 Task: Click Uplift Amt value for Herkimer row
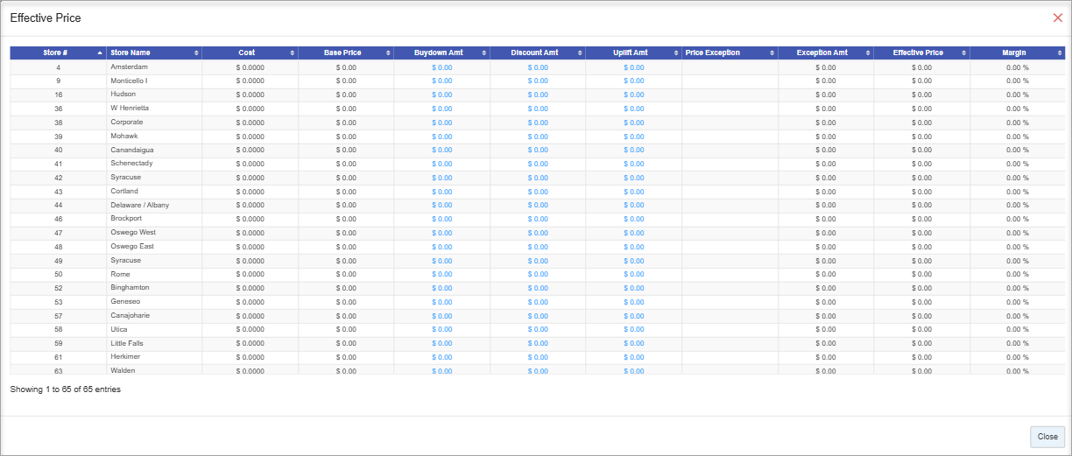[x=633, y=357]
